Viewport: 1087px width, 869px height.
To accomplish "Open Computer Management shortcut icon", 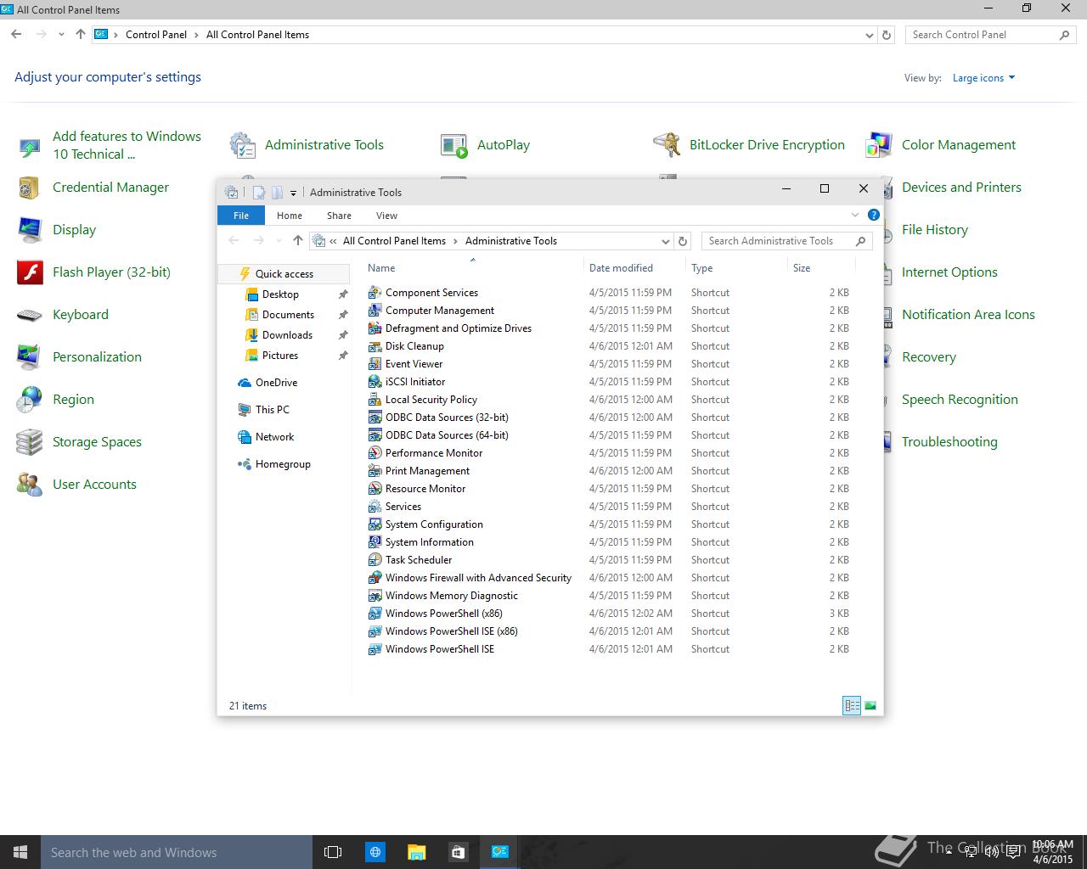I will coord(375,311).
